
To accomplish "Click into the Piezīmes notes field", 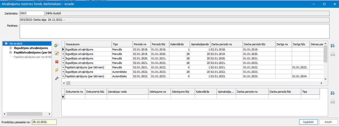I will [x=174, y=31].
